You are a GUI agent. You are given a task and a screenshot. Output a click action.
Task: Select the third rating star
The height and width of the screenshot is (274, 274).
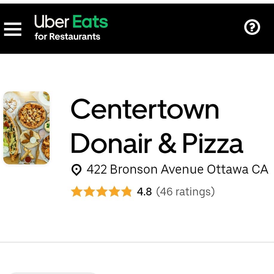pos(102,192)
